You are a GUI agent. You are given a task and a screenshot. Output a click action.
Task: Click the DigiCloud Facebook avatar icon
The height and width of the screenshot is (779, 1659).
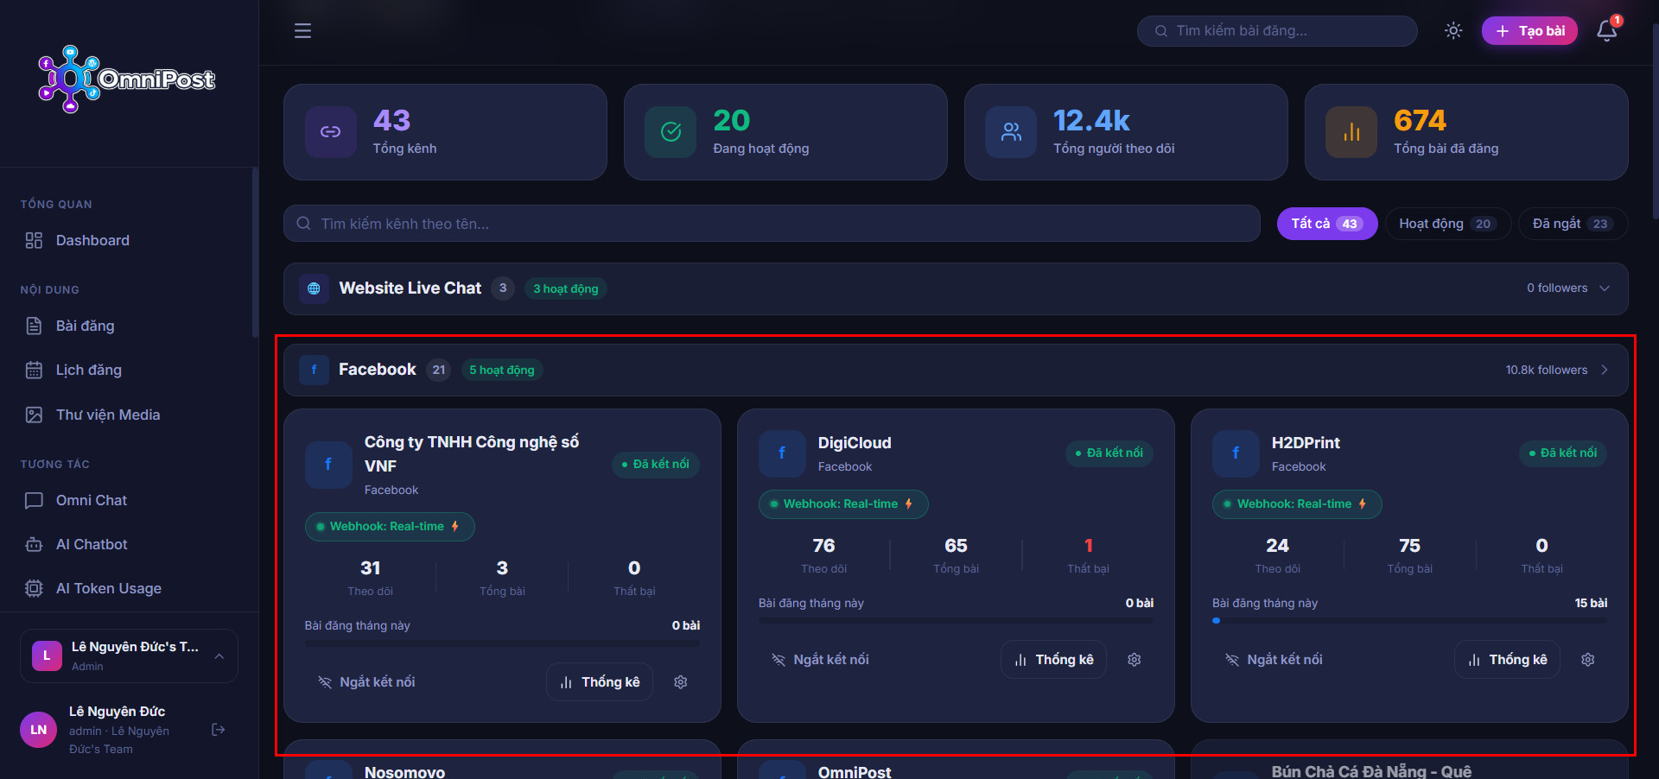782,453
